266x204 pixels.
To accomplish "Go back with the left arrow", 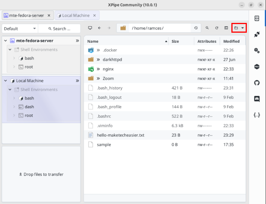I will [x=99, y=28].
